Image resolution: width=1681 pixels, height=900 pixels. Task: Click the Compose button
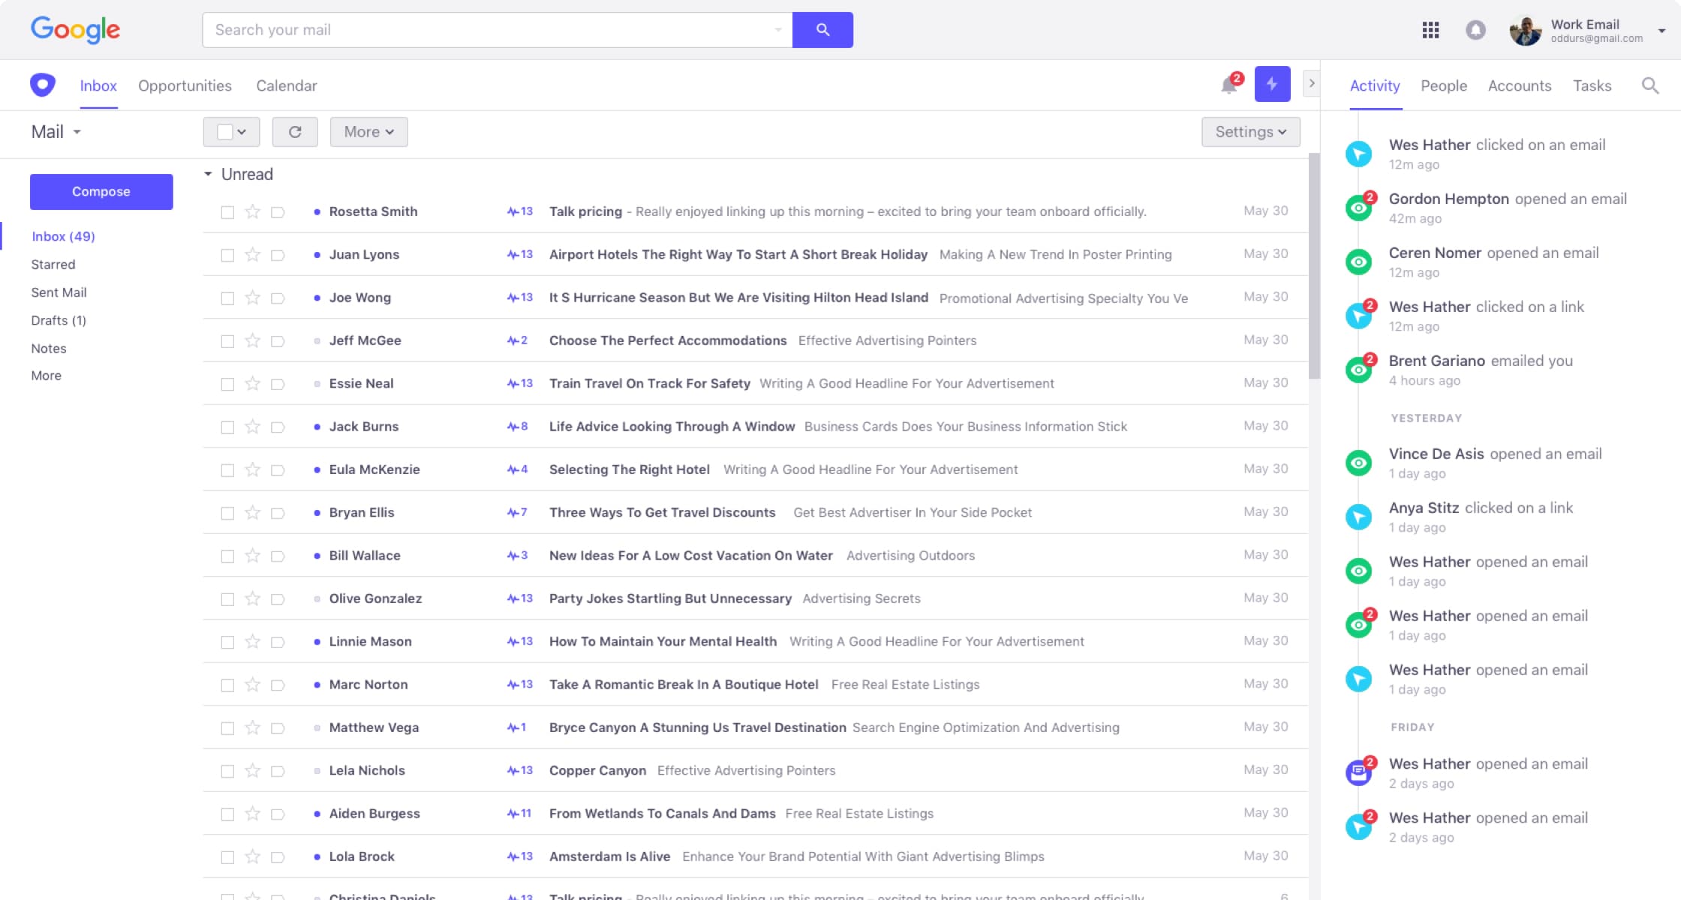pos(101,192)
